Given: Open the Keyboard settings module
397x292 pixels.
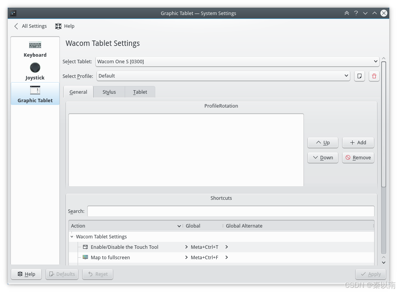Looking at the screenshot, I should coord(35,49).
